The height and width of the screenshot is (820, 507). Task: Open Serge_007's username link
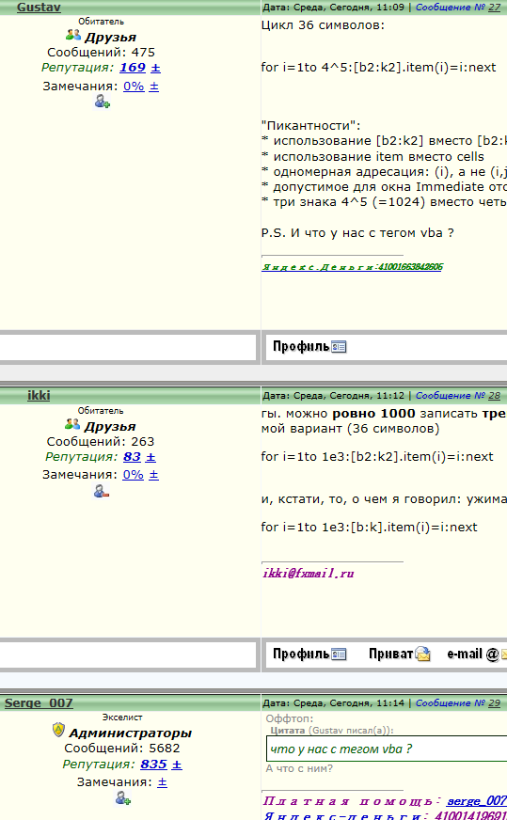click(x=39, y=702)
